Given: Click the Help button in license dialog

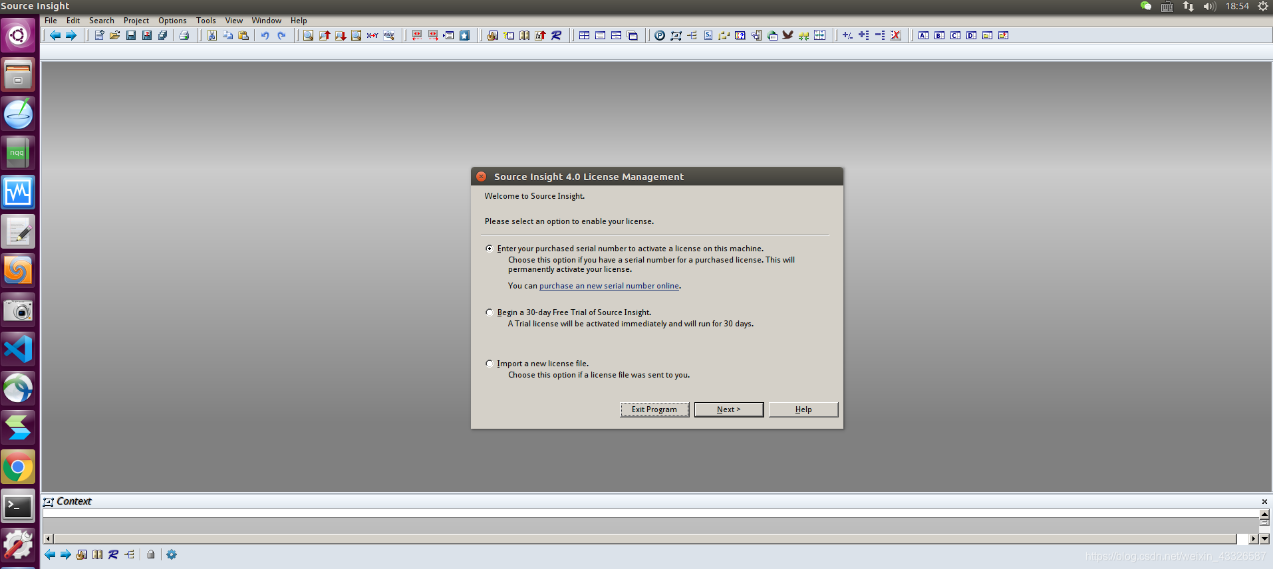Looking at the screenshot, I should tap(803, 409).
